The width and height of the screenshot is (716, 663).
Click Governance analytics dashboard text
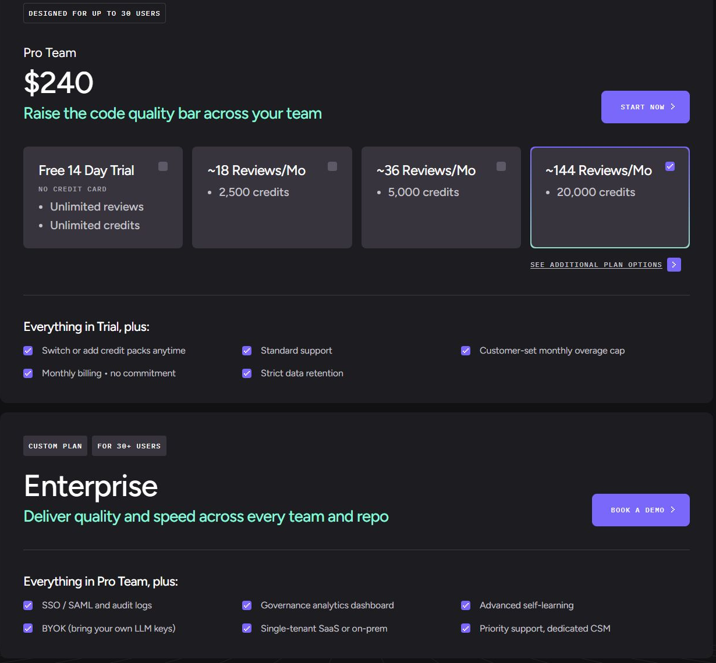click(327, 605)
